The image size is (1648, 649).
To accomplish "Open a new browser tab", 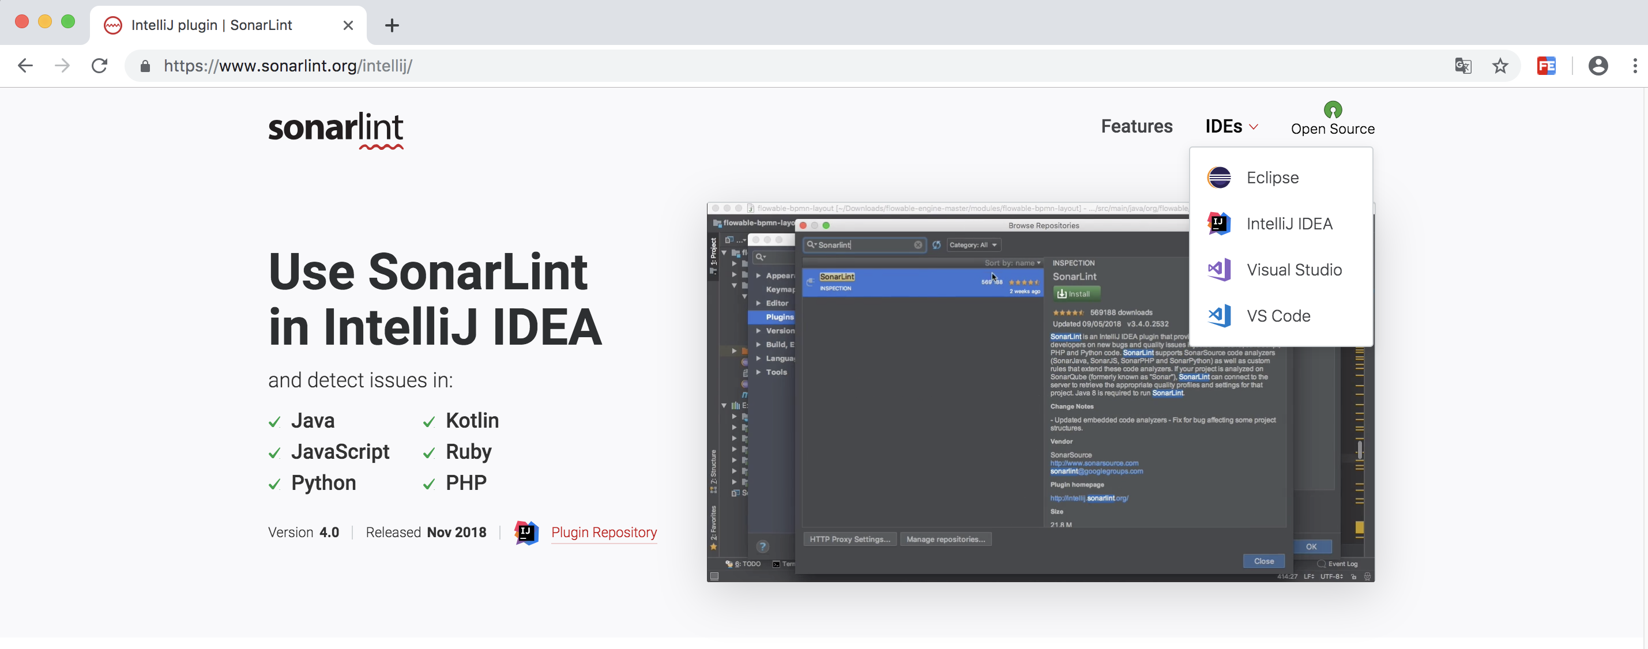I will click(392, 25).
